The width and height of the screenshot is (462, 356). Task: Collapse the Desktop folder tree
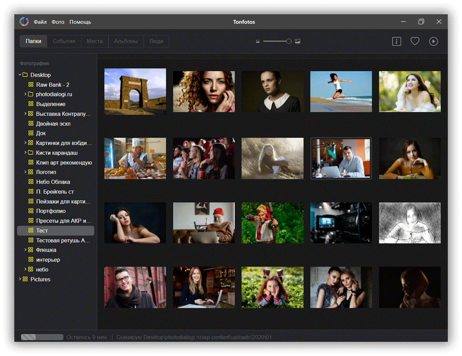(20, 74)
